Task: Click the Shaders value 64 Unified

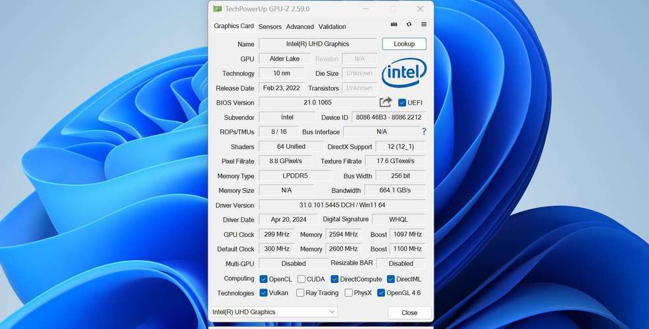Action: click(291, 147)
